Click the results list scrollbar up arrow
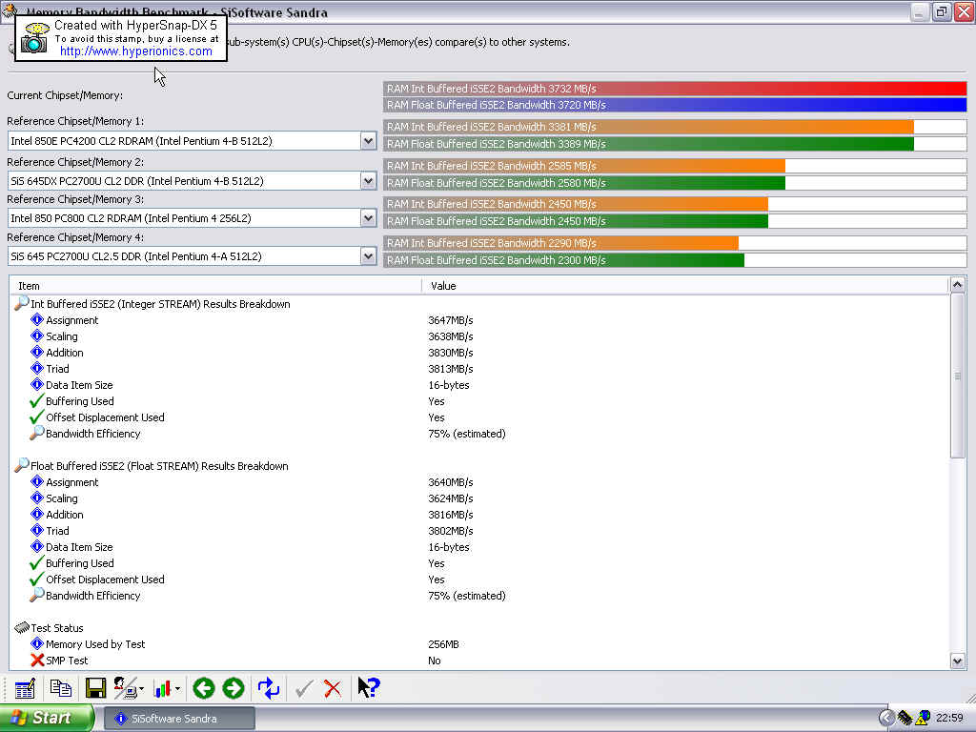976x732 pixels. [957, 285]
